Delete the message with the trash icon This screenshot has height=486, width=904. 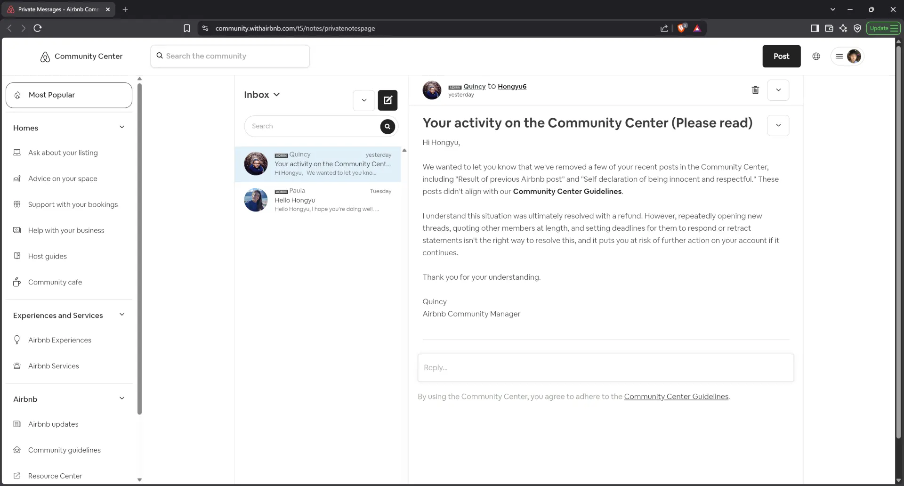point(755,90)
